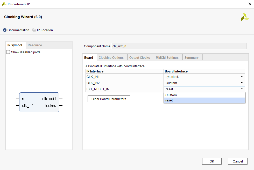Viewport: 254px width, 170px height.
Task: Select the Board tab
Action: click(x=89, y=58)
